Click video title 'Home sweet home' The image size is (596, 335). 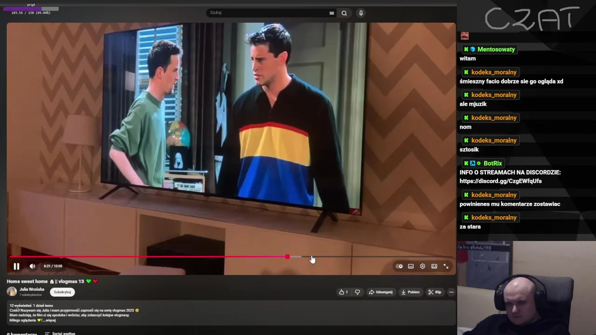pos(27,281)
